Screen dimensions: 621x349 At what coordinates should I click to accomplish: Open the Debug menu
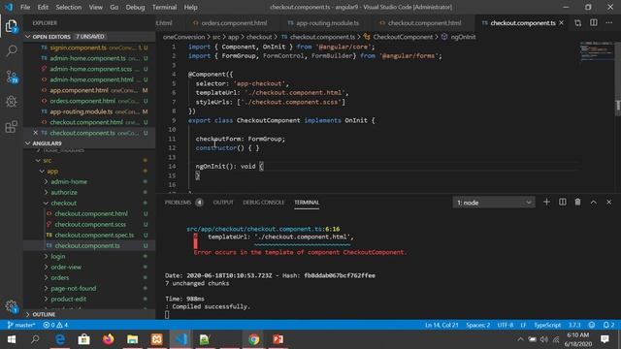[135, 7]
